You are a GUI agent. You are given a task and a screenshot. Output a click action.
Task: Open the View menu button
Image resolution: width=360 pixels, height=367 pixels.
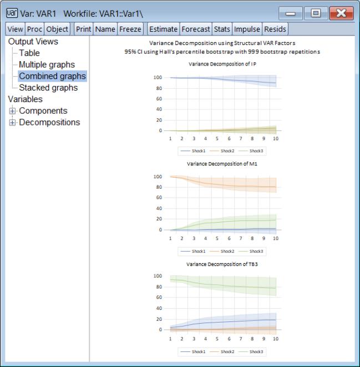[x=15, y=29]
